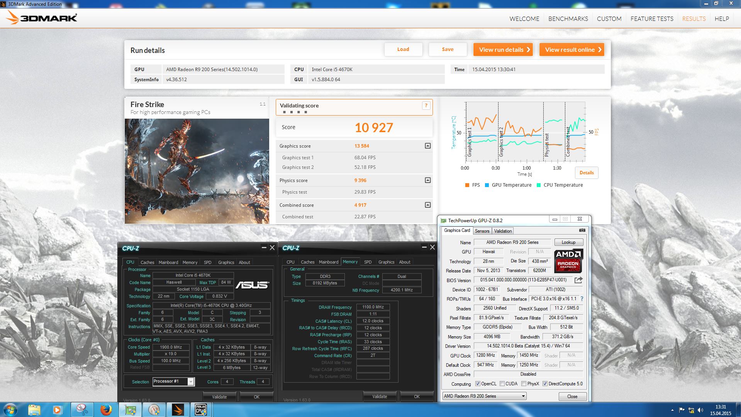This screenshot has height=417, width=741.
Task: Open SPD tab in right CPU-Z
Action: [368, 262]
